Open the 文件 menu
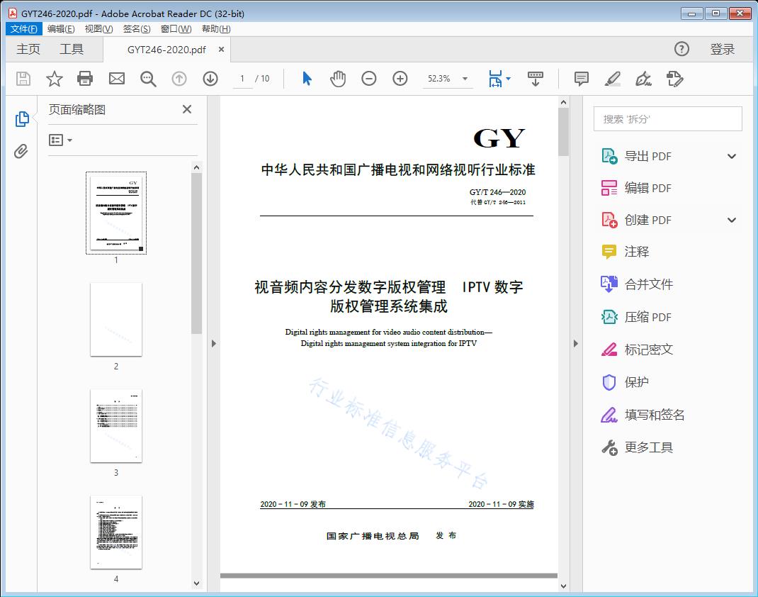 click(x=23, y=28)
